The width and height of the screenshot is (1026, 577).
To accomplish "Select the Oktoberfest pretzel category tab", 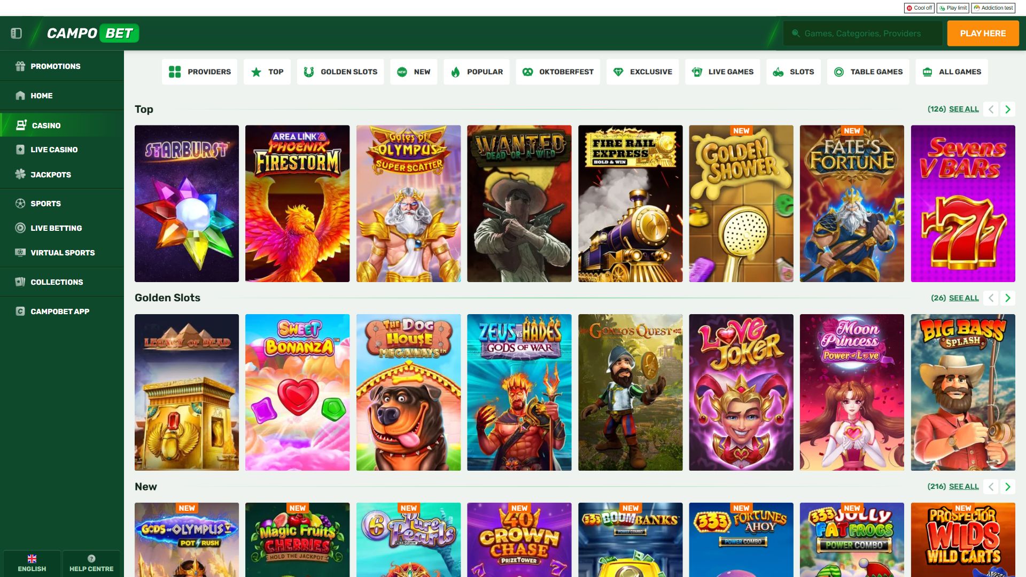I will [x=558, y=72].
